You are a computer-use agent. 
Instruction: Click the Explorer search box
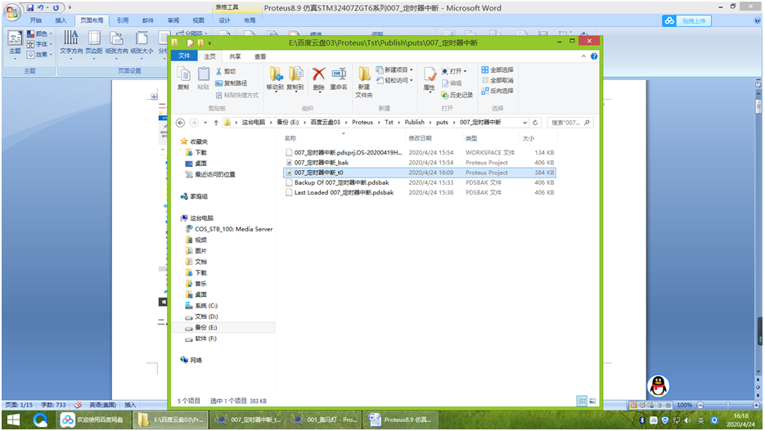click(569, 123)
